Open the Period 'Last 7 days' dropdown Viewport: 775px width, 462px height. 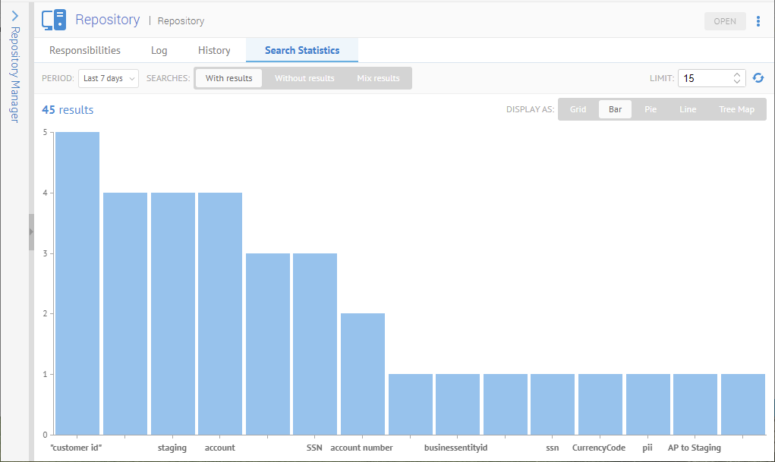pos(109,78)
